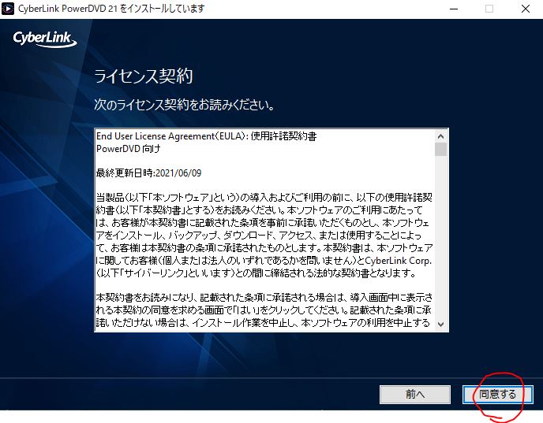Image resolution: width=543 pixels, height=423 pixels.
Task: Click the 'PowerDVD 向け' line
Action: (129, 149)
